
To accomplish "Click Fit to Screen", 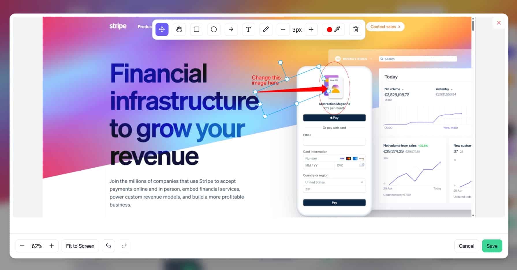I will (x=80, y=246).
